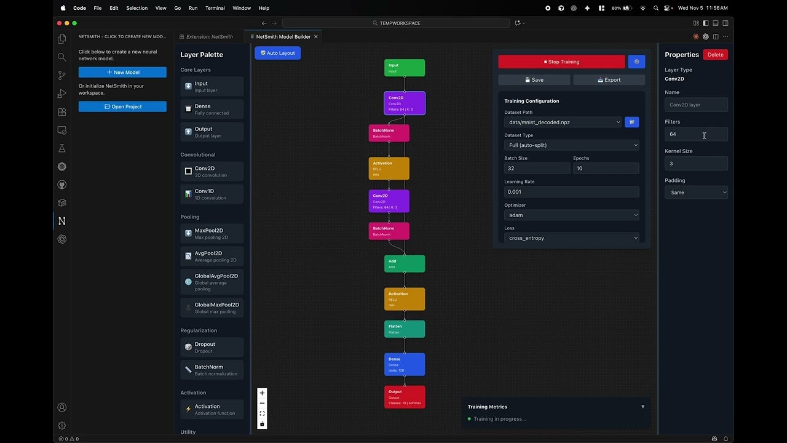Open the File menu
The width and height of the screenshot is (787, 443).
[x=98, y=8]
